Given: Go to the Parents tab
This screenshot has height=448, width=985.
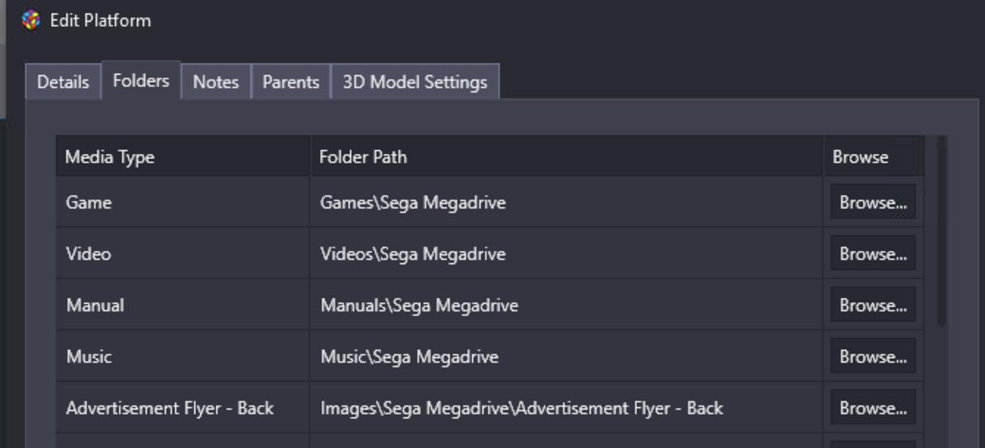Looking at the screenshot, I should 291,82.
